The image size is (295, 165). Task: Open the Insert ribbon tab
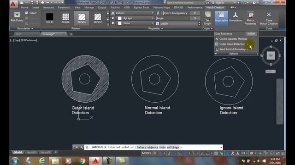tap(35, 7)
